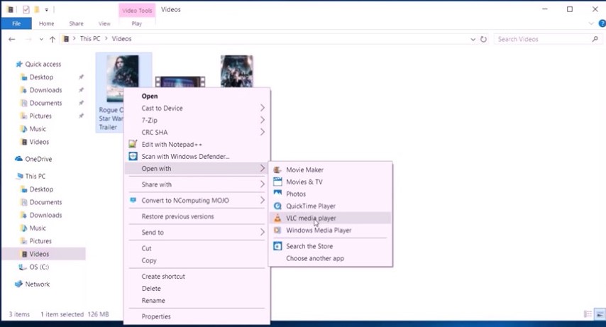The image size is (606, 327).
Task: Click the Search Videos field
Action: [548, 39]
